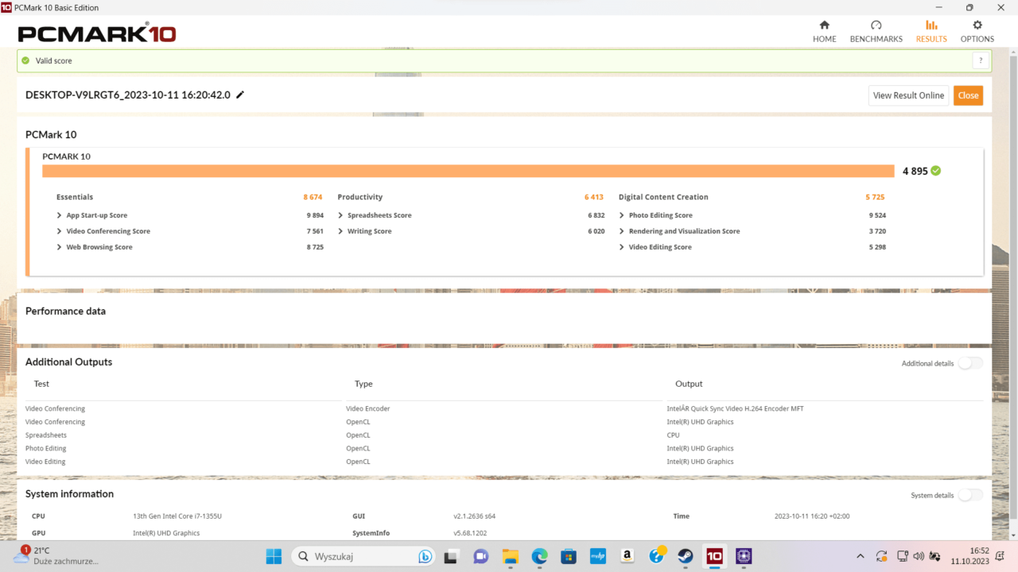
Task: Click the volume speaker tray icon
Action: [x=919, y=556]
